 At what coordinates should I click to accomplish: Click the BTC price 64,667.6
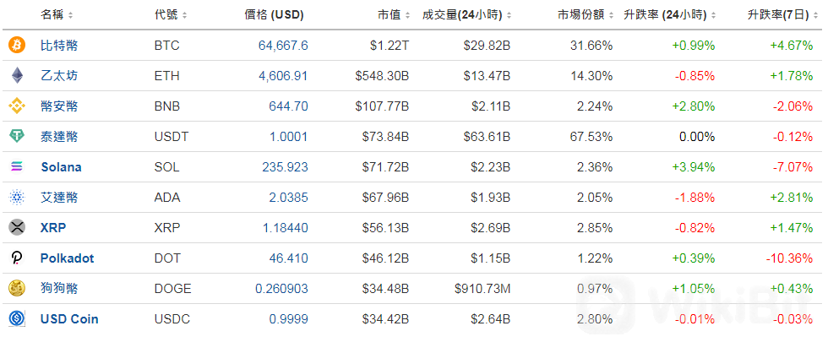283,46
